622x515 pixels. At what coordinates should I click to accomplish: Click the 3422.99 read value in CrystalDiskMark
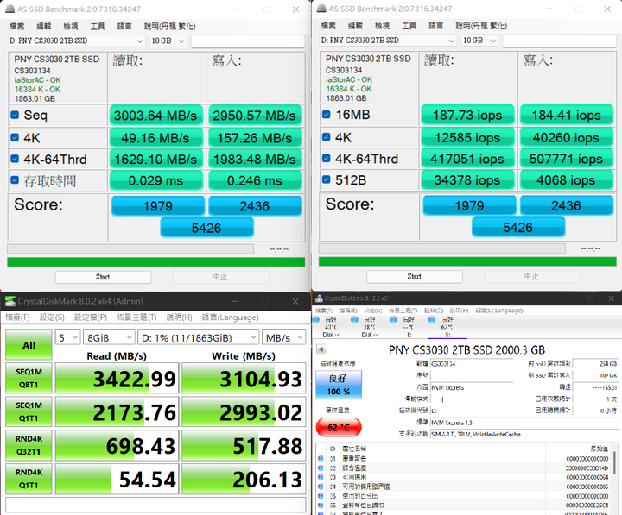pyautogui.click(x=117, y=379)
